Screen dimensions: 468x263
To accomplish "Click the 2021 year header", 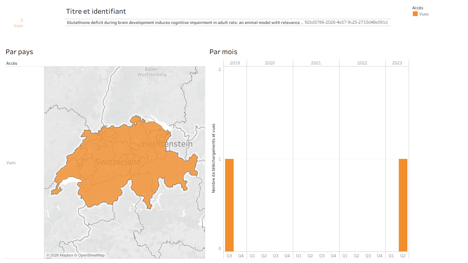I will [316, 63].
